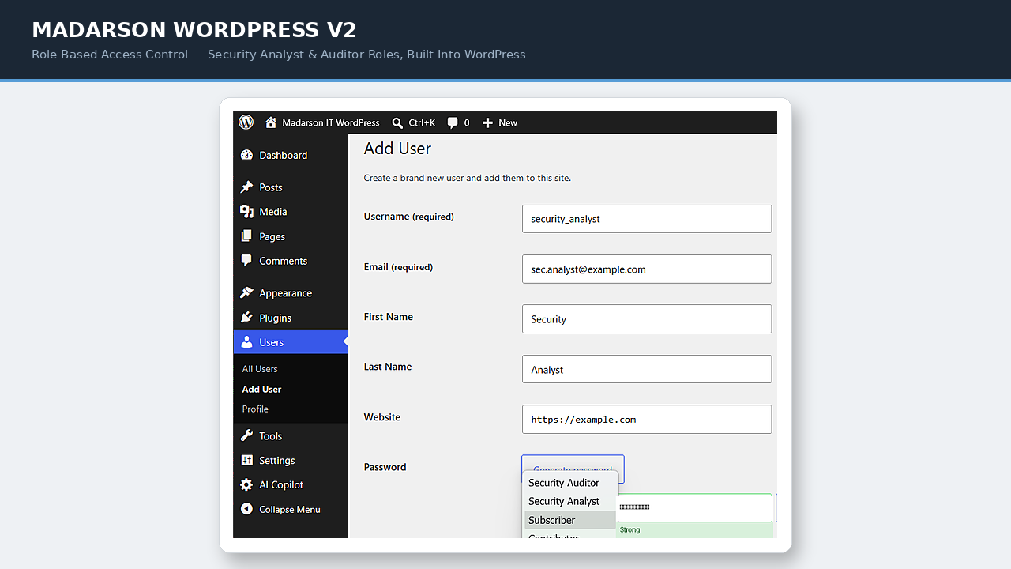Click the AI Copilot gear icon
Image resolution: width=1011 pixels, height=569 pixels.
tap(246, 485)
